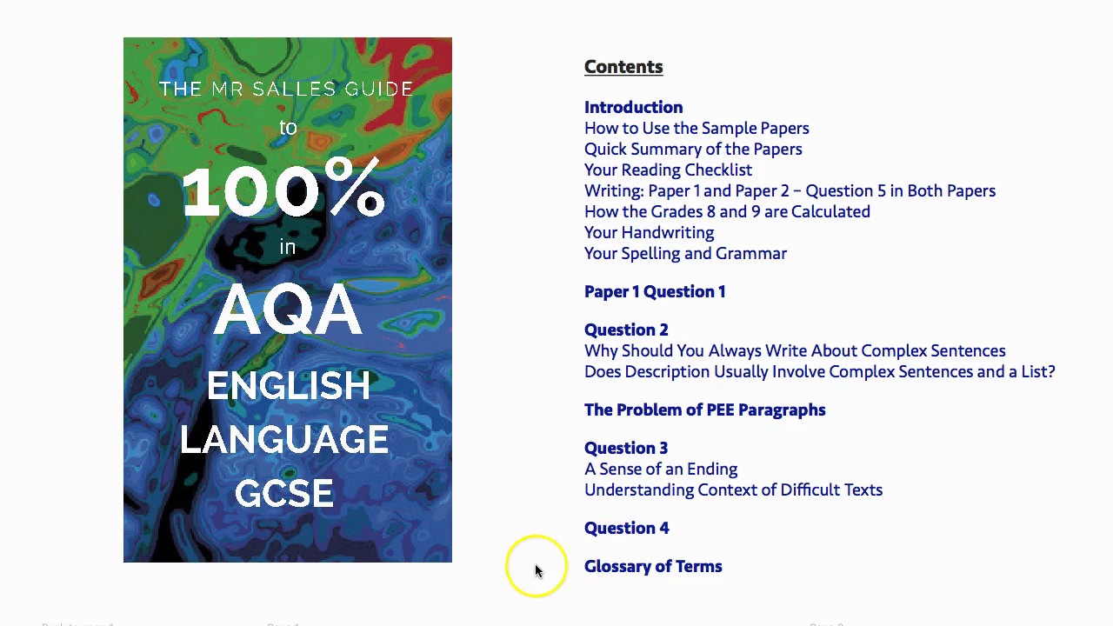Open 'How the Grades 8 and 9 are Calculated'
Image resolution: width=1113 pixels, height=626 pixels.
click(727, 211)
